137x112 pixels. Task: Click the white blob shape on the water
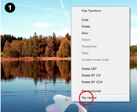pos(60,105)
